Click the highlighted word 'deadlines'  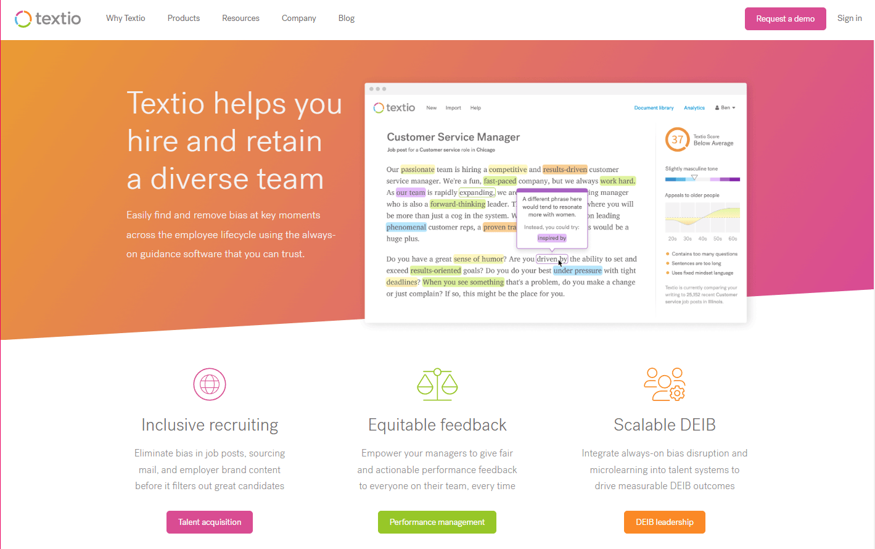(x=402, y=283)
